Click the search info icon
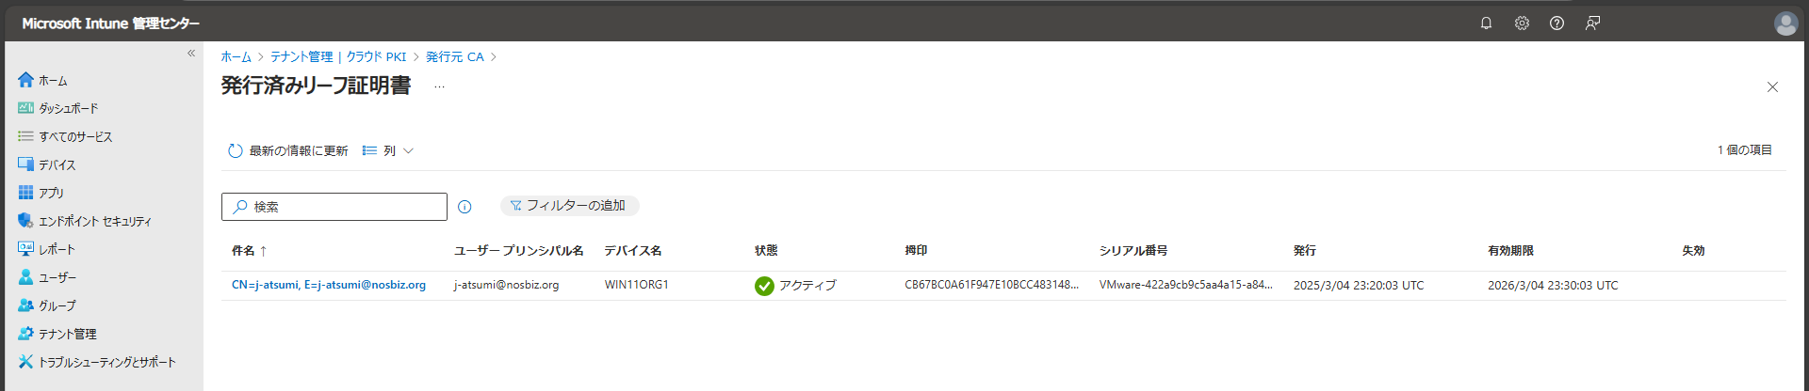1809x391 pixels. tap(464, 207)
